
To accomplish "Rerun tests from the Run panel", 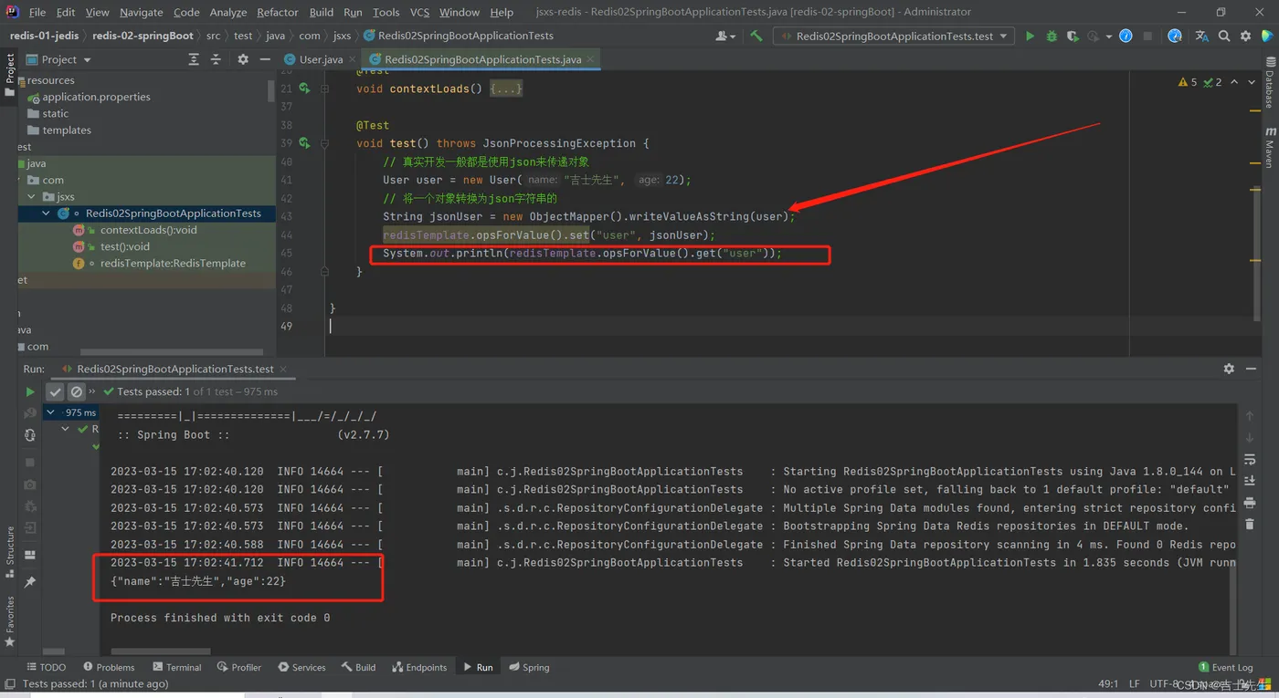I will point(29,391).
